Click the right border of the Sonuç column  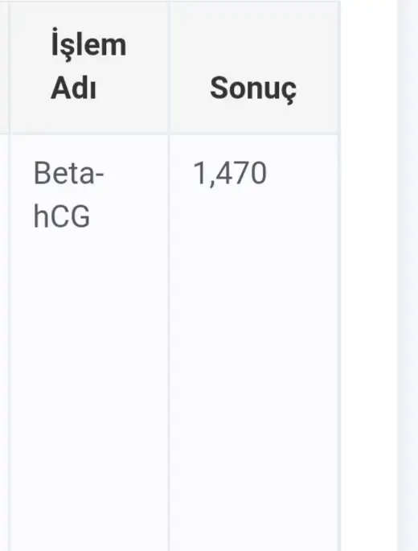pos(339,275)
